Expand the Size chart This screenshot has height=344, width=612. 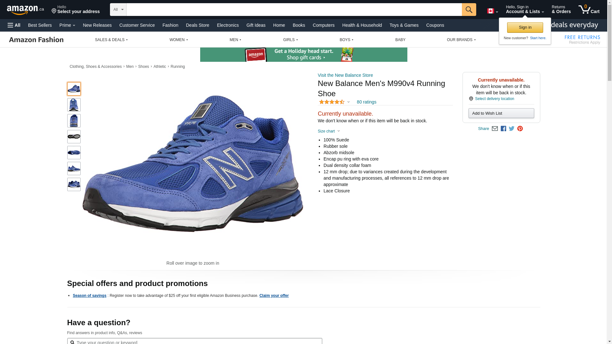pos(329,131)
